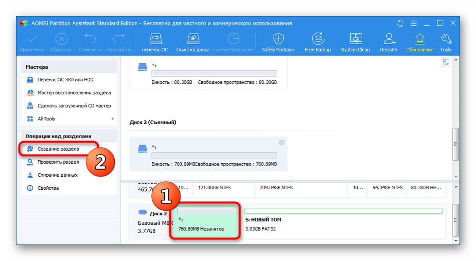Select S: НОВЫЙ ТОМ FAT32 partition
Image resolution: width=476 pixels, height=261 pixels.
[x=343, y=221]
